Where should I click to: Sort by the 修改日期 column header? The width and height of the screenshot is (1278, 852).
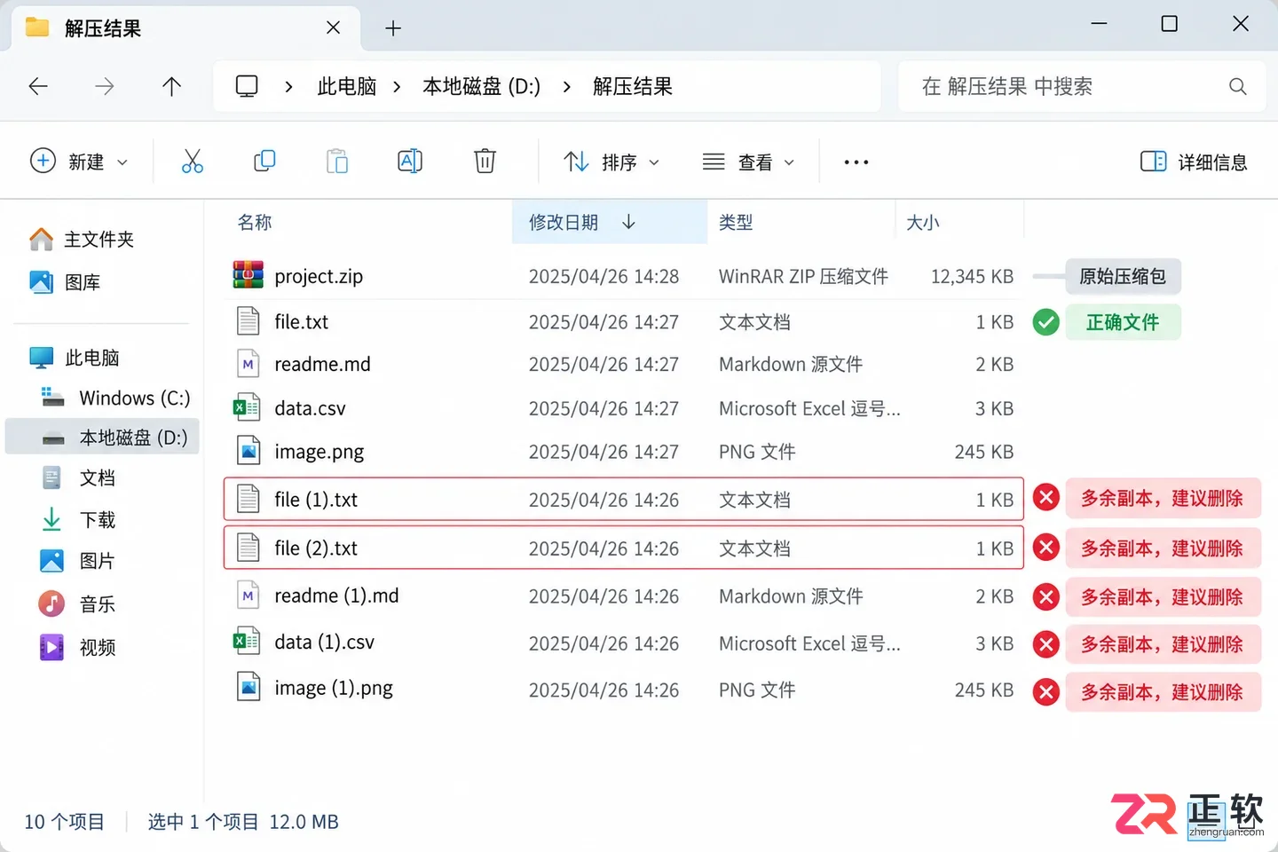(x=609, y=222)
